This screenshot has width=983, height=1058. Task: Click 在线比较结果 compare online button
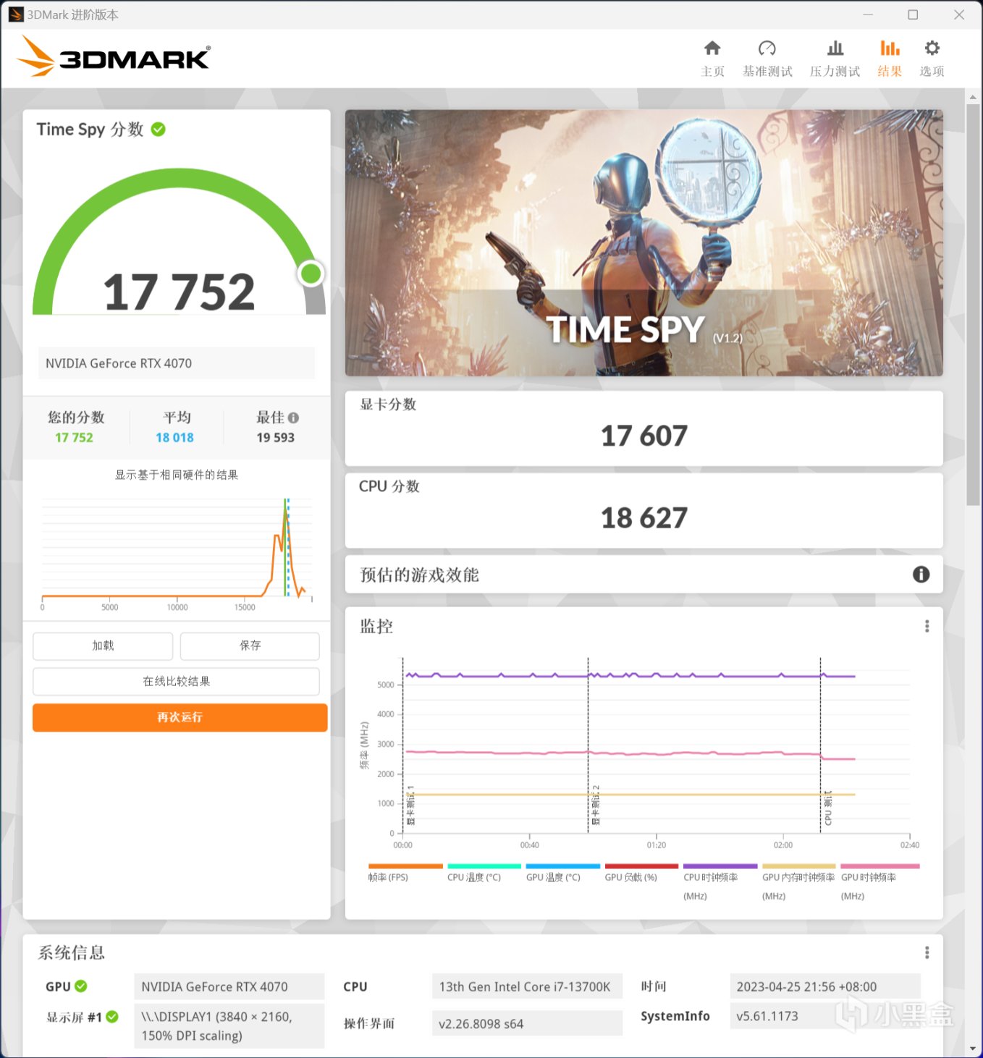click(x=177, y=682)
